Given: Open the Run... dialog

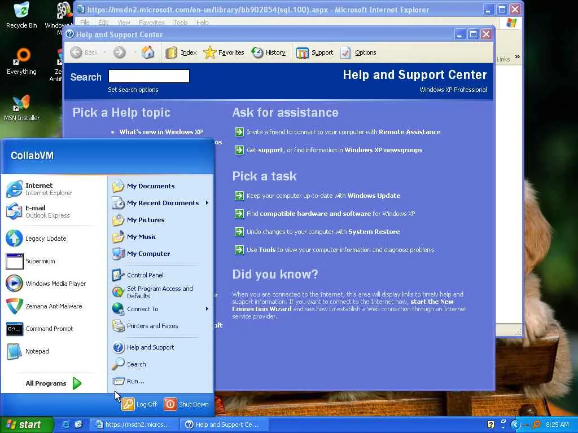Looking at the screenshot, I should (x=161, y=381).
